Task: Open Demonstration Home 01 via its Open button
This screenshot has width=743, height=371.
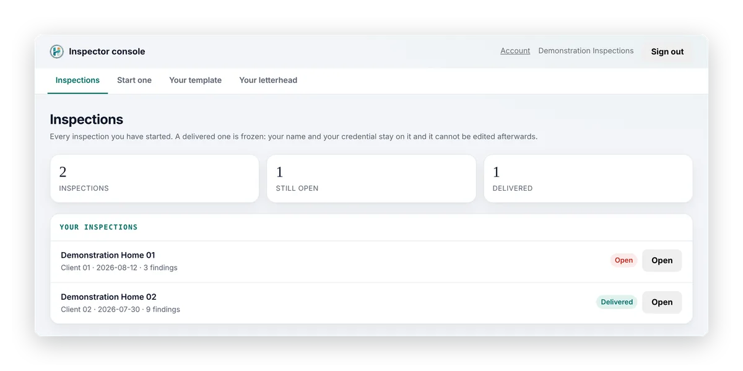Action: [x=662, y=260]
